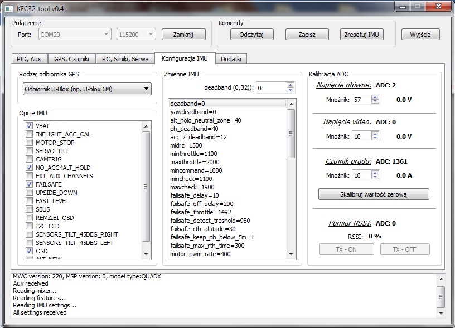Select maxthrottle=2000 in the variables list
Screen dimensions: 455x328
193,162
